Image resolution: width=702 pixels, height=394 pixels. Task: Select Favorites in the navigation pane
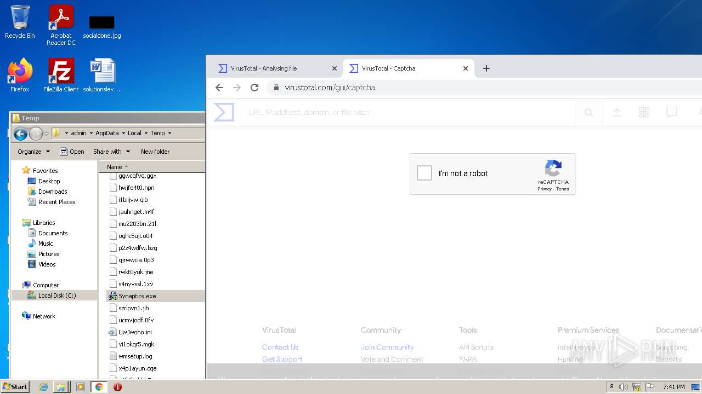[x=45, y=171]
